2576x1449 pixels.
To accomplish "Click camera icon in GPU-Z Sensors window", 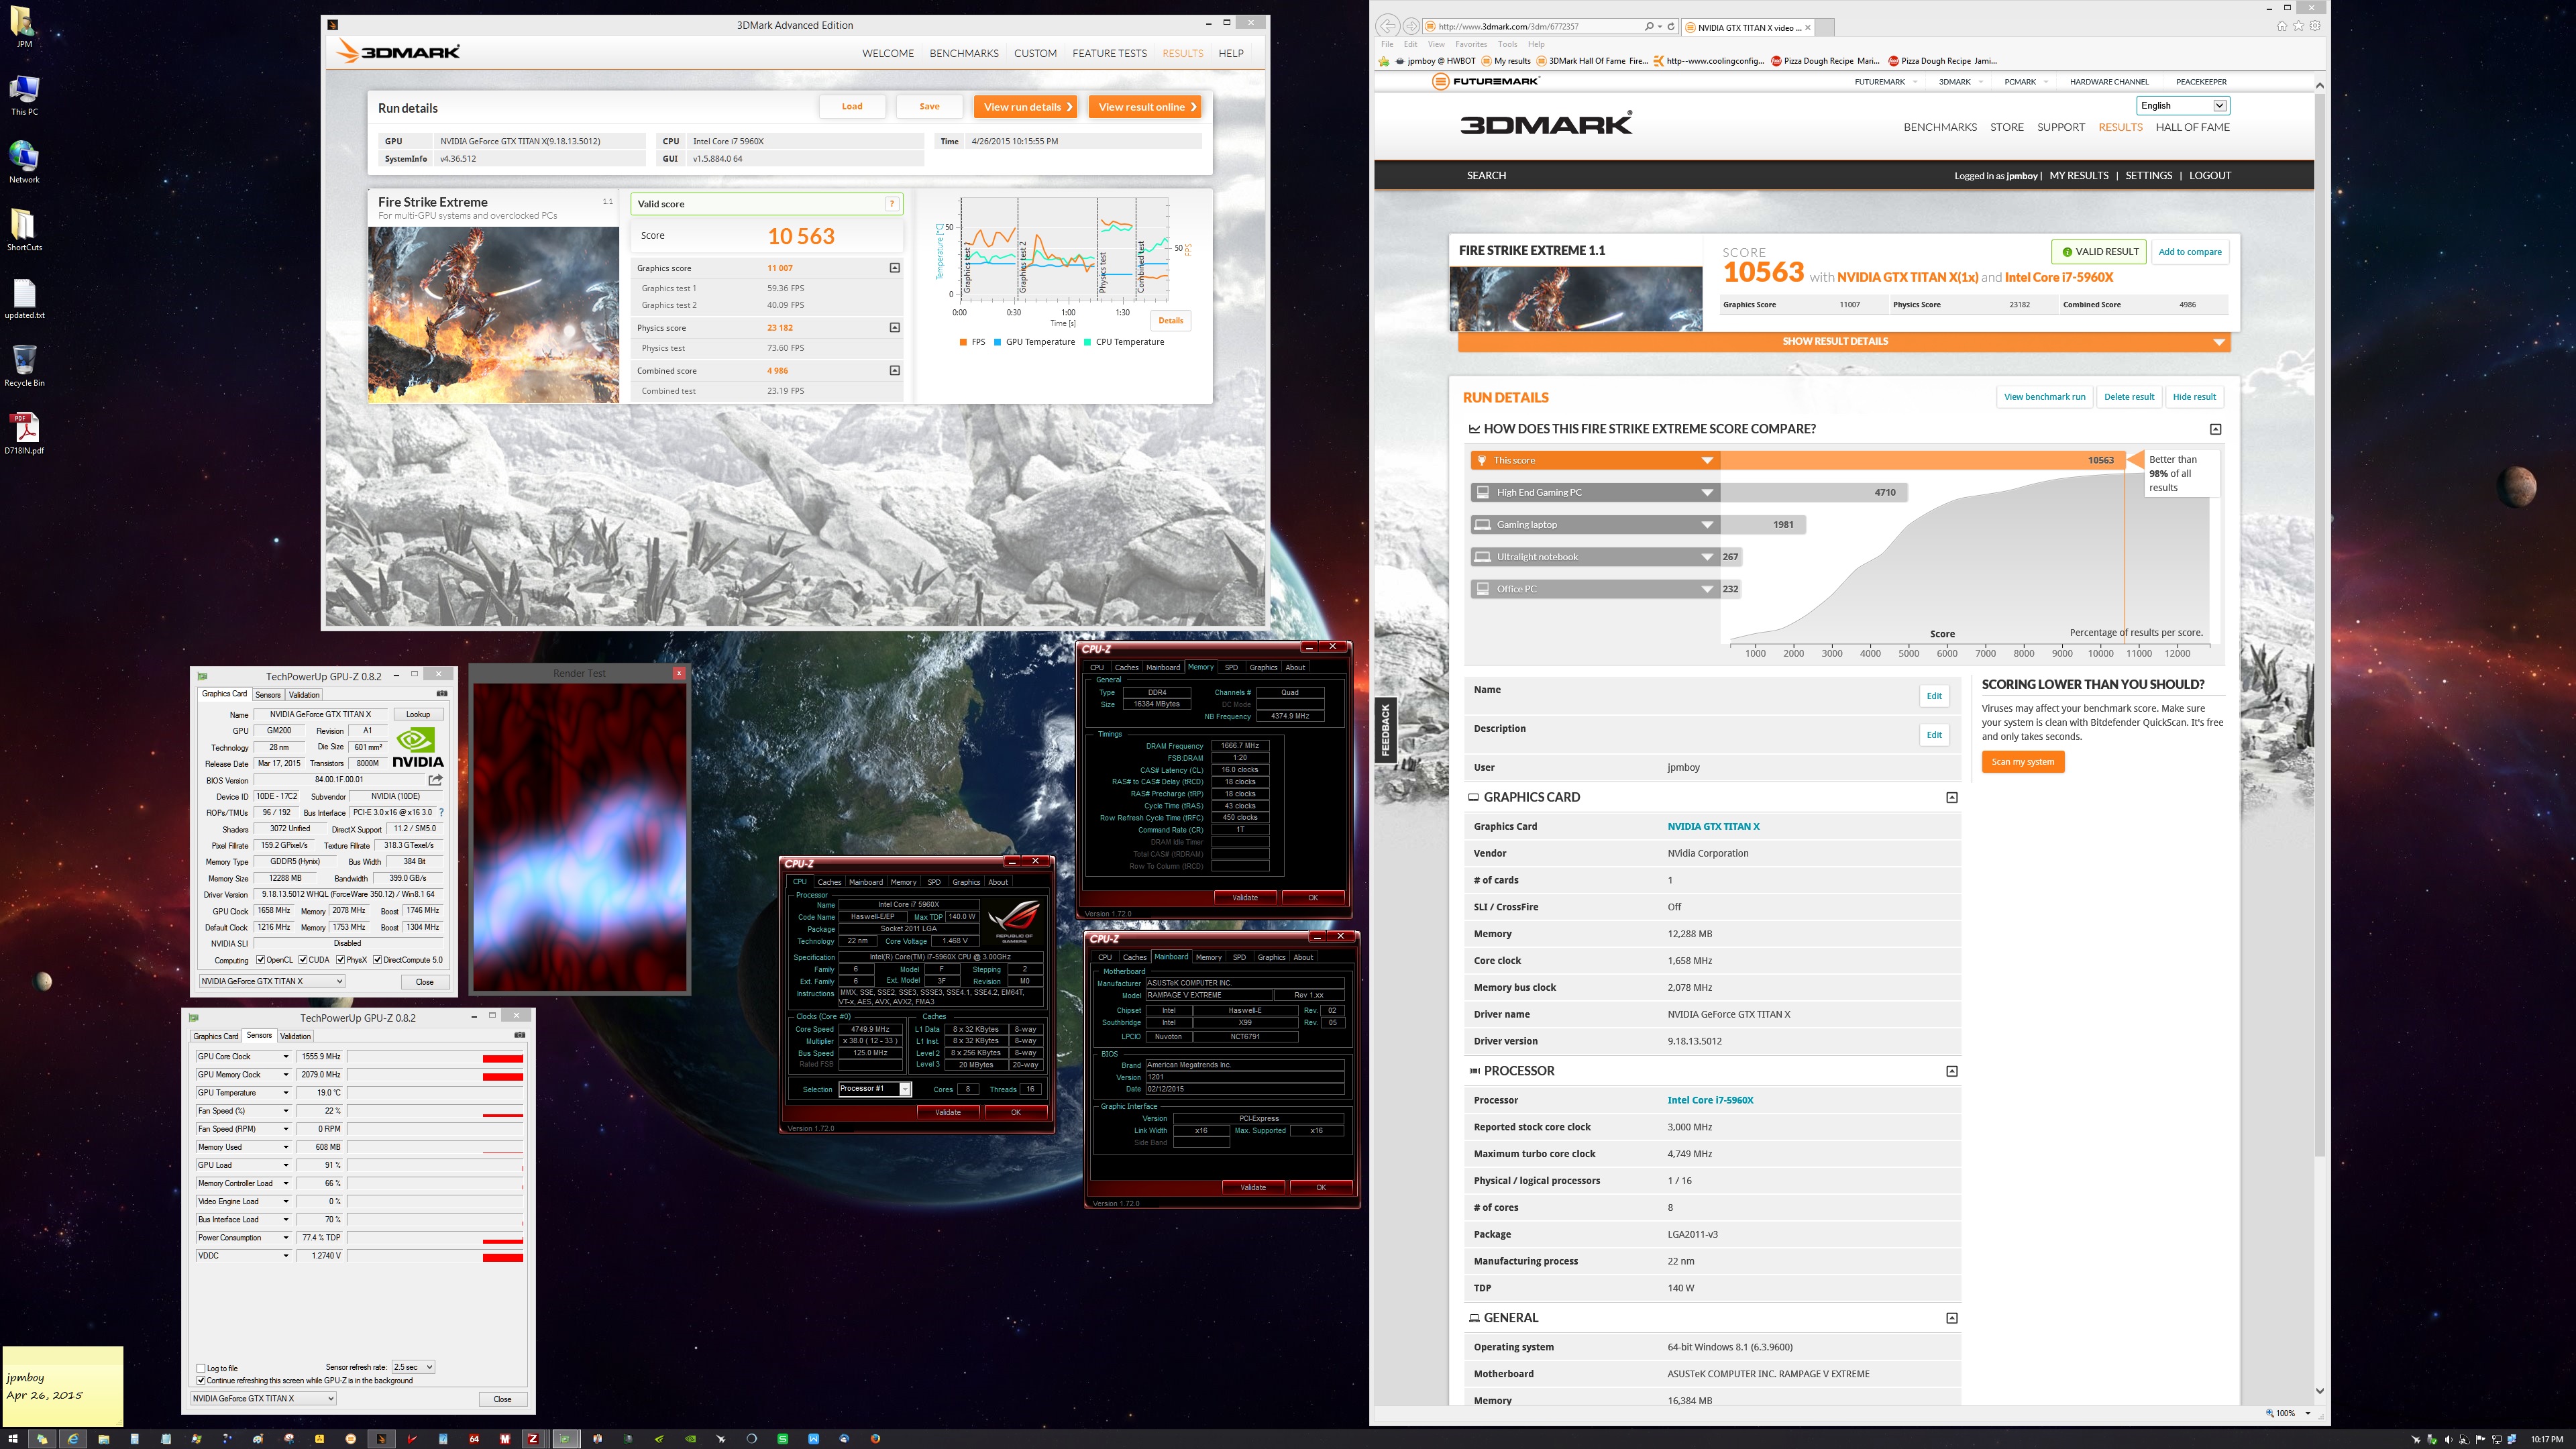I will [519, 1035].
